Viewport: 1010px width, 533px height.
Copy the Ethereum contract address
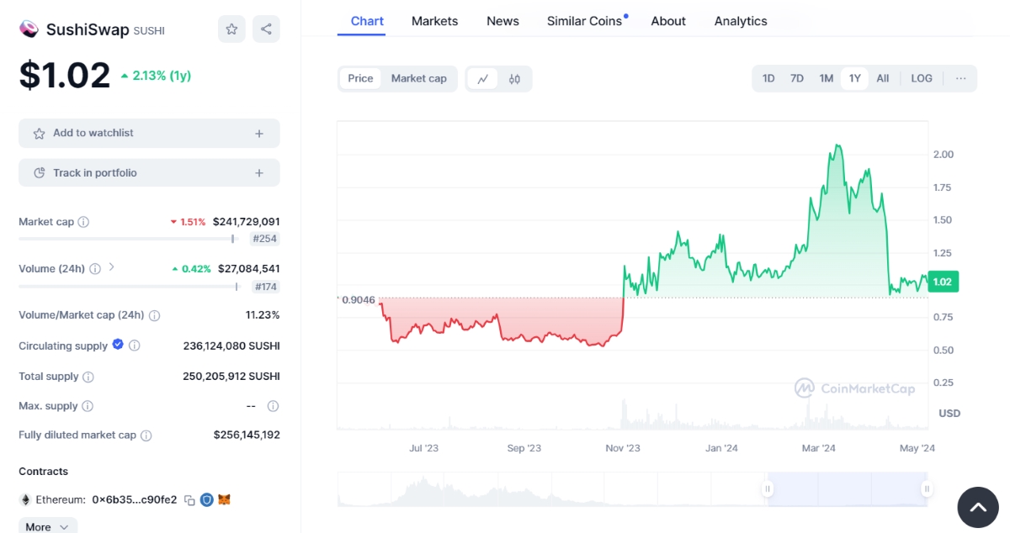pos(189,500)
